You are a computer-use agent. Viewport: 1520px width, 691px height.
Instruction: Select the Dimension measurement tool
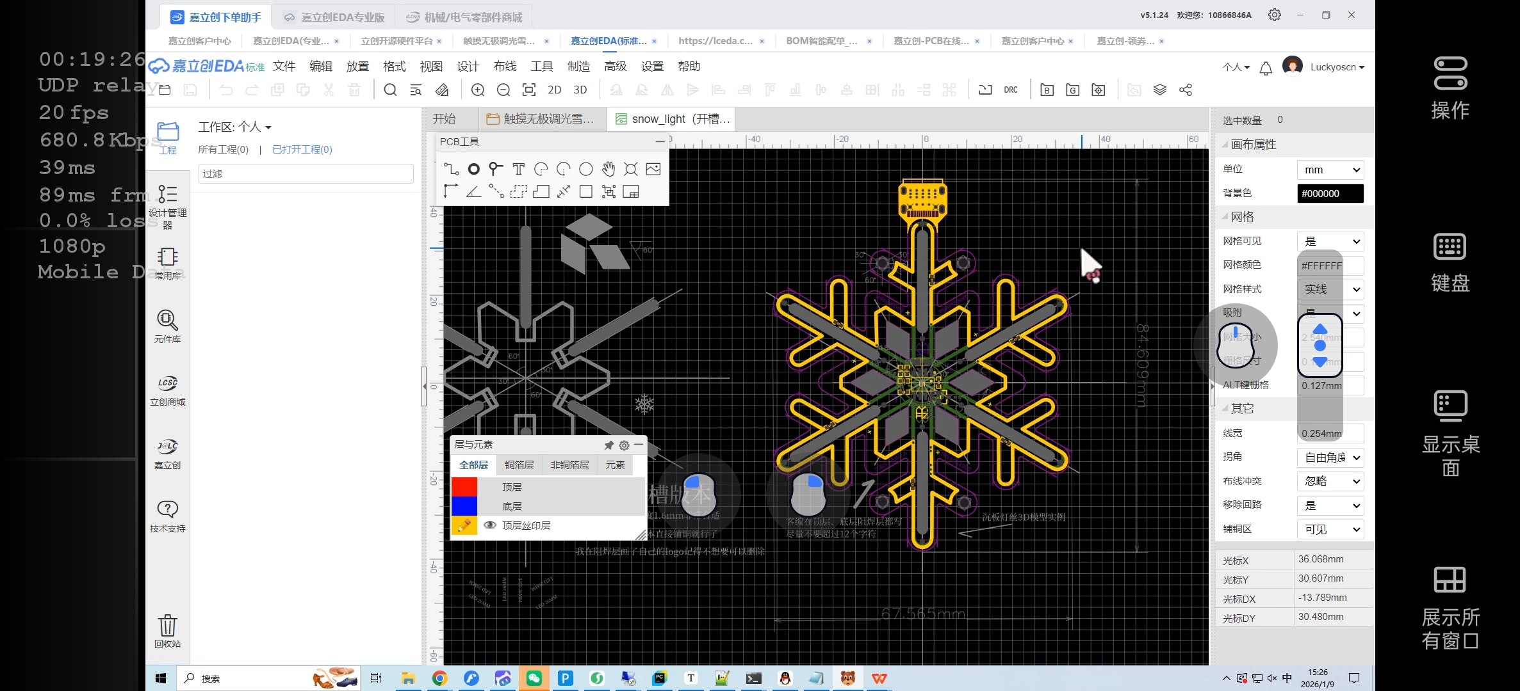563,191
